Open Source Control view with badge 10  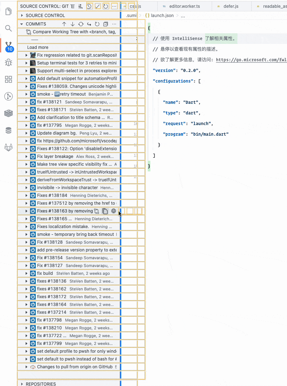click(x=9, y=46)
